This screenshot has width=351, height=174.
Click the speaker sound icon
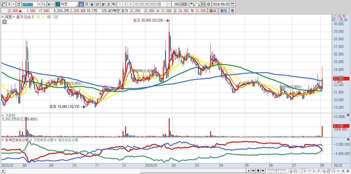pyautogui.click(x=49, y=4)
